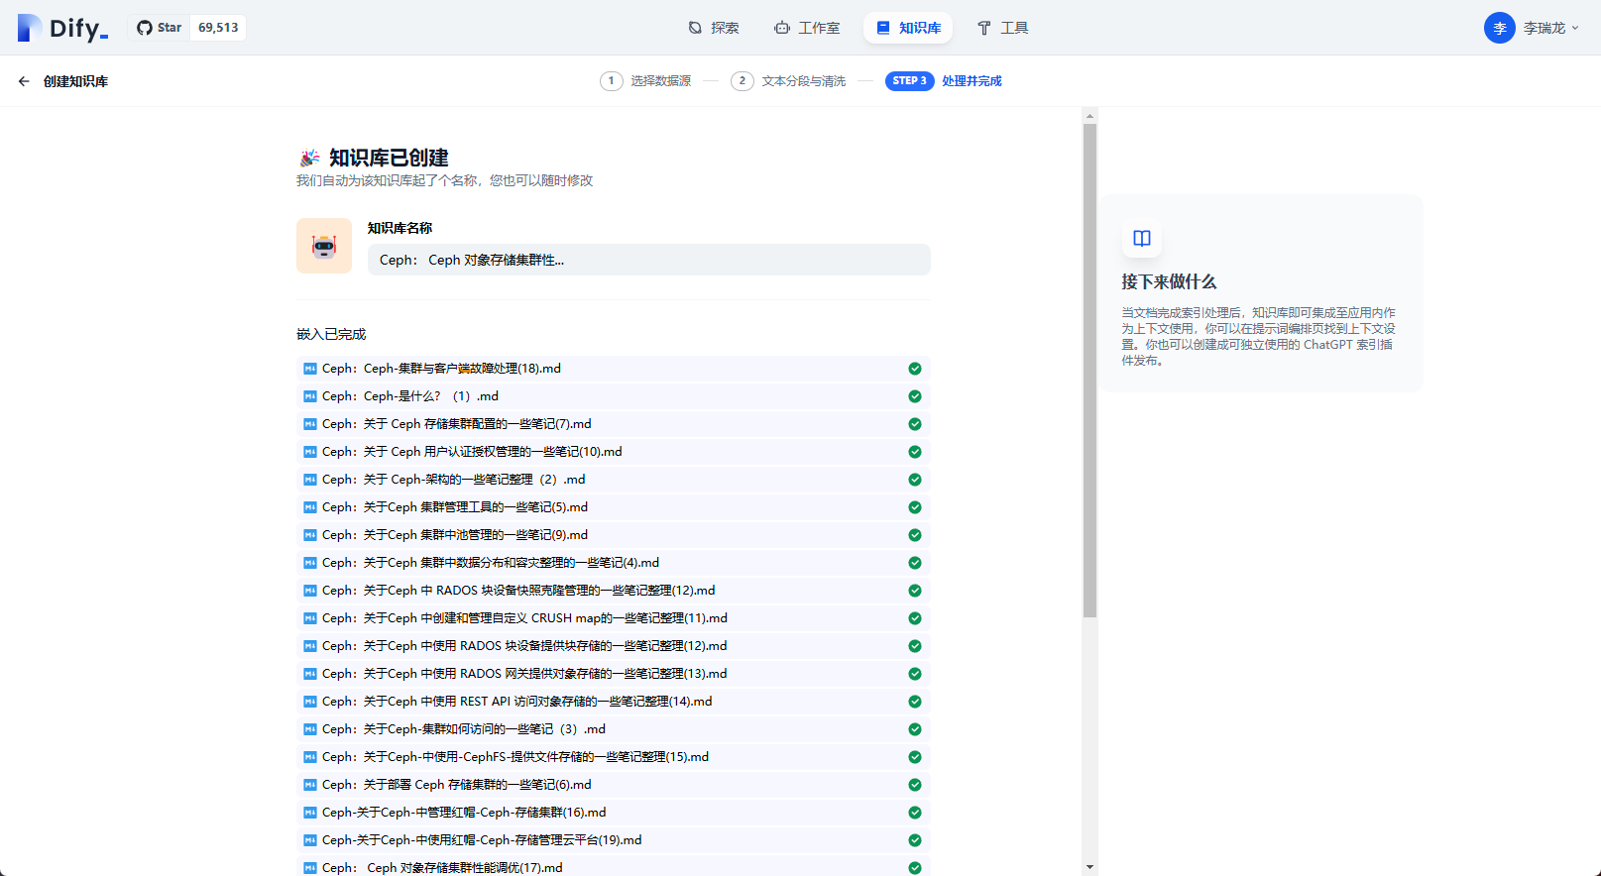The image size is (1601, 876).
Task: Click green check for 故障处理(18).md
Action: pyautogui.click(x=915, y=369)
